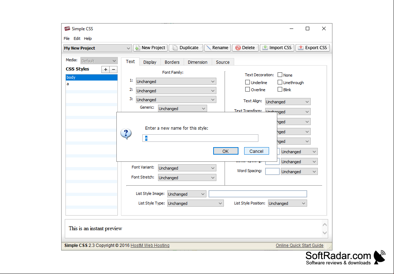The height and width of the screenshot is (274, 394).
Task: Confirm rename with OK button
Action: pyautogui.click(x=226, y=151)
